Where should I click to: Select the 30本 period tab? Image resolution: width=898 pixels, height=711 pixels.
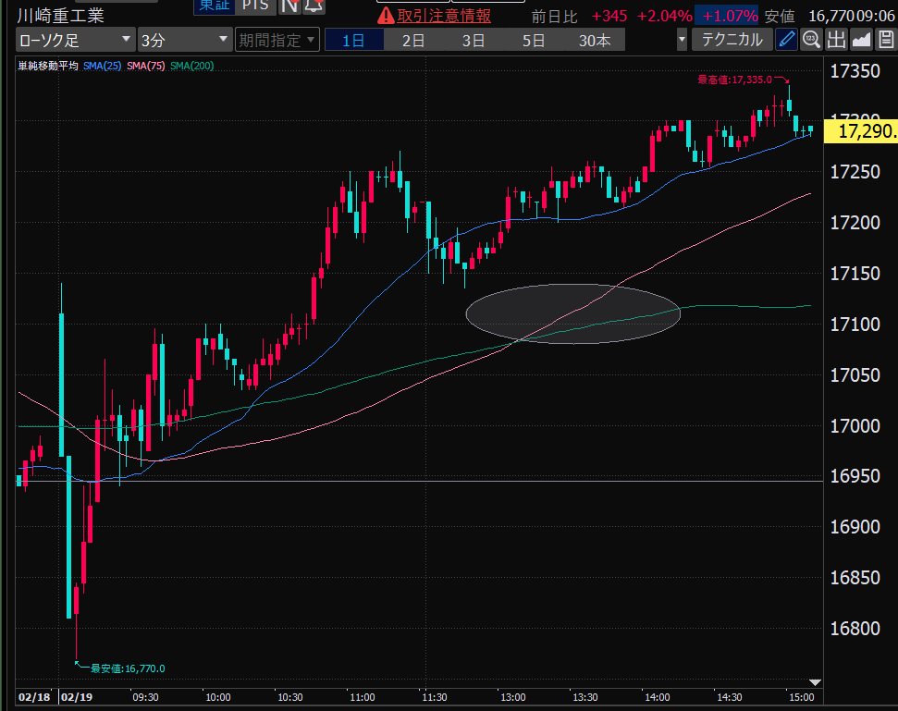[595, 40]
